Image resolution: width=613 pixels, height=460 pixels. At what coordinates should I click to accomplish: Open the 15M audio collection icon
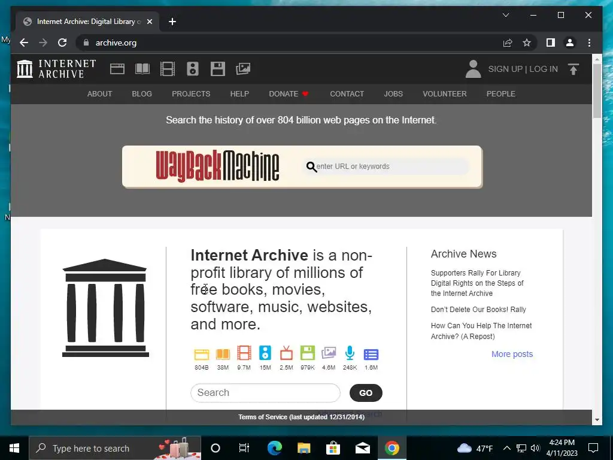point(265,353)
